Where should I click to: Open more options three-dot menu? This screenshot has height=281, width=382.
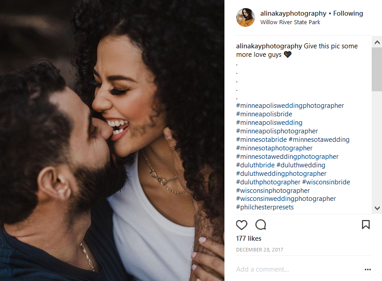(368, 269)
